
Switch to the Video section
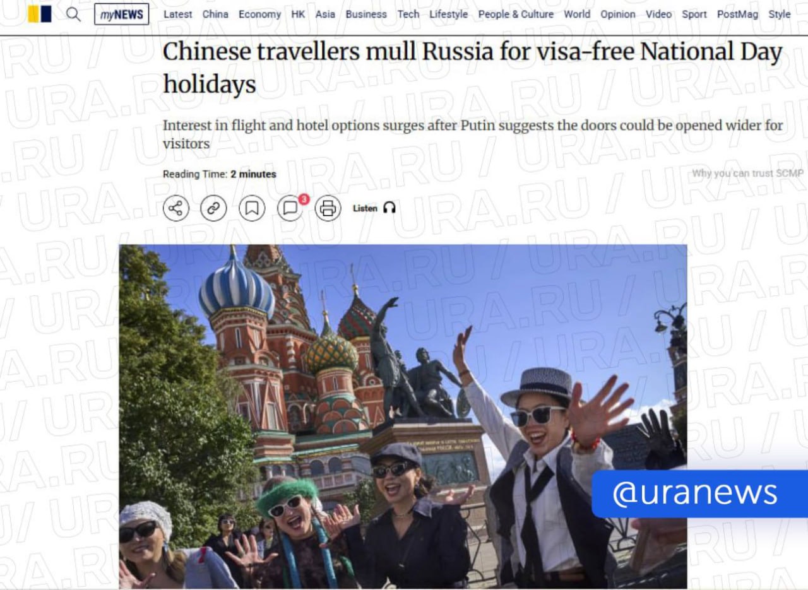point(658,14)
